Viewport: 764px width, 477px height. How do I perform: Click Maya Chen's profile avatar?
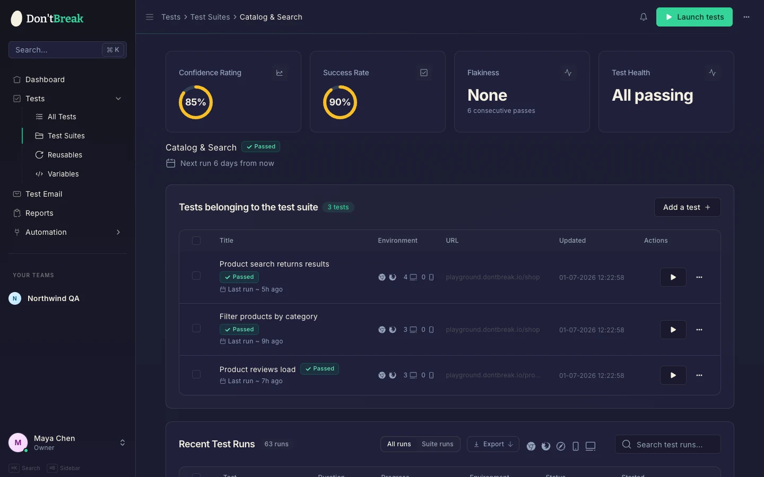pyautogui.click(x=18, y=443)
